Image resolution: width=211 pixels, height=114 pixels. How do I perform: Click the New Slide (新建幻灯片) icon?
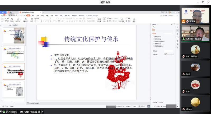coord(27,19)
